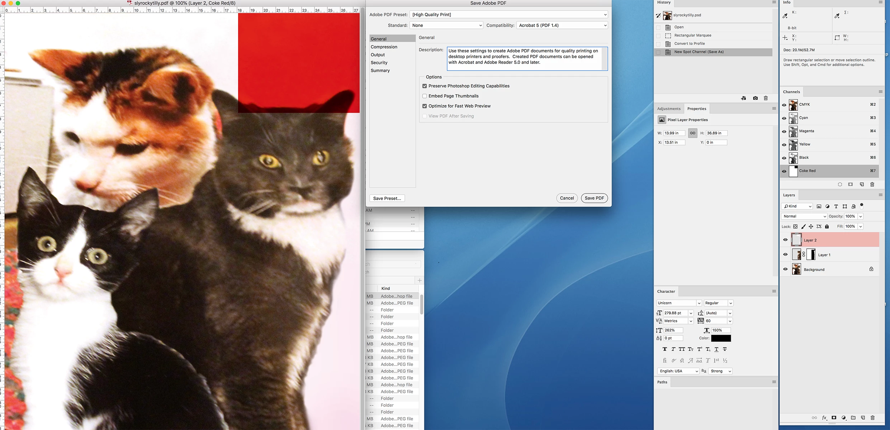This screenshot has height=430, width=890.
Task: Open layer blend mode Normal dropdown
Action: click(x=804, y=216)
